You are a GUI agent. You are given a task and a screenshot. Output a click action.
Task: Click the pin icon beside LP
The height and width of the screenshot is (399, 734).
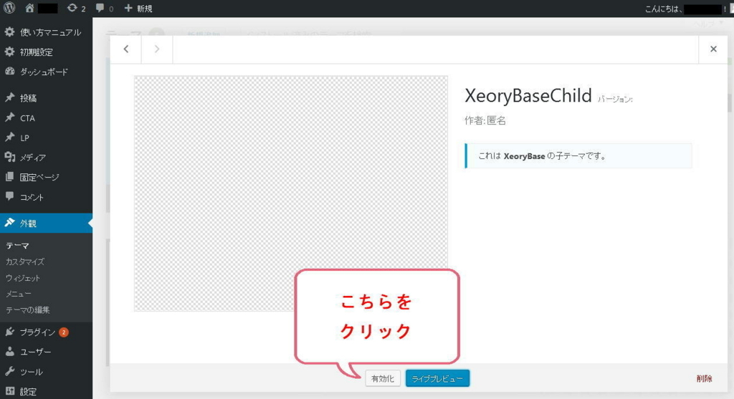click(9, 137)
